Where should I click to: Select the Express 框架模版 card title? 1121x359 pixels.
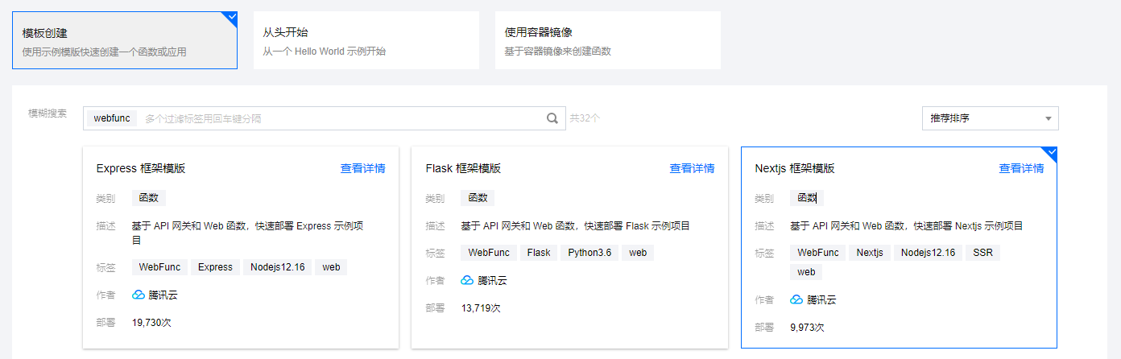point(141,168)
